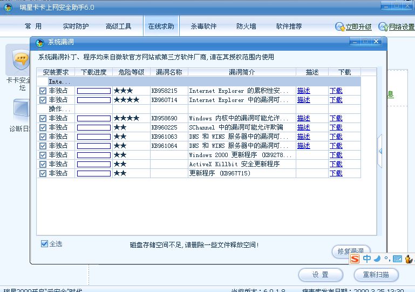Image resolution: width=415 pixels, height=292 pixels.
Task: Click the 网络设置 link
Action: 402,27
